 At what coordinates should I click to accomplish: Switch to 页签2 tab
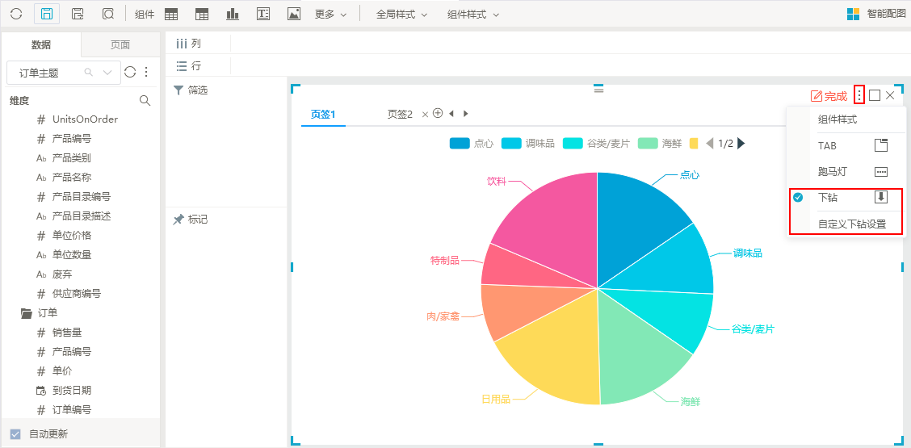point(400,114)
